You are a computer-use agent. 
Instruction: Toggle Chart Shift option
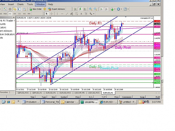click(106, 9)
